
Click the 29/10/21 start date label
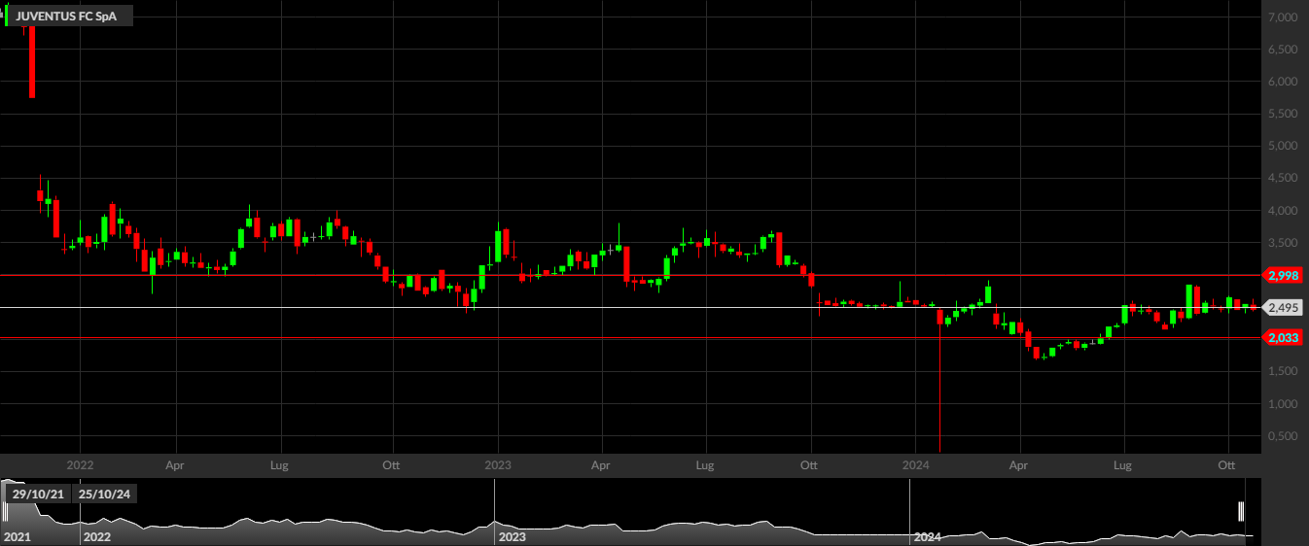click(39, 494)
